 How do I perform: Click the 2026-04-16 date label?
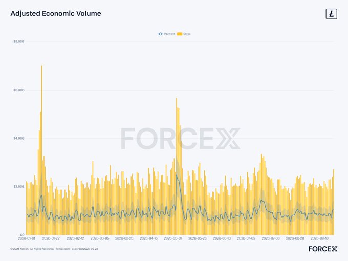149,238
